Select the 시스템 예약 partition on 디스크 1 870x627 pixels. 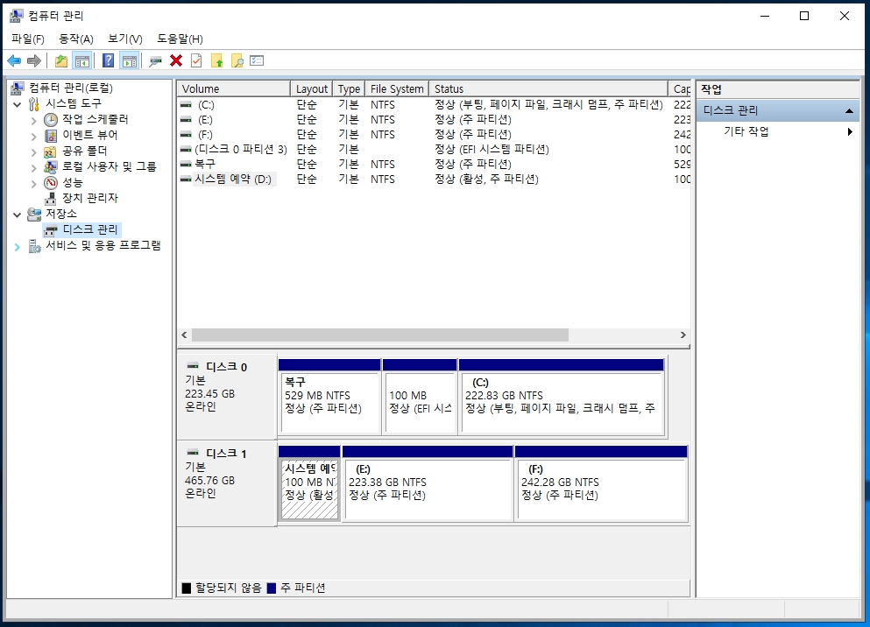(x=309, y=483)
